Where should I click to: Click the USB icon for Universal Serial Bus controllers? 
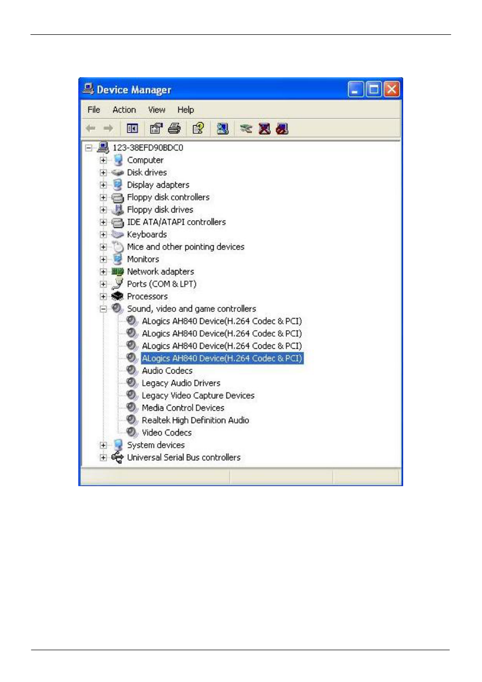click(x=118, y=457)
